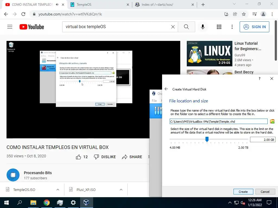Open Procesando Bits channel avatar

13,175
